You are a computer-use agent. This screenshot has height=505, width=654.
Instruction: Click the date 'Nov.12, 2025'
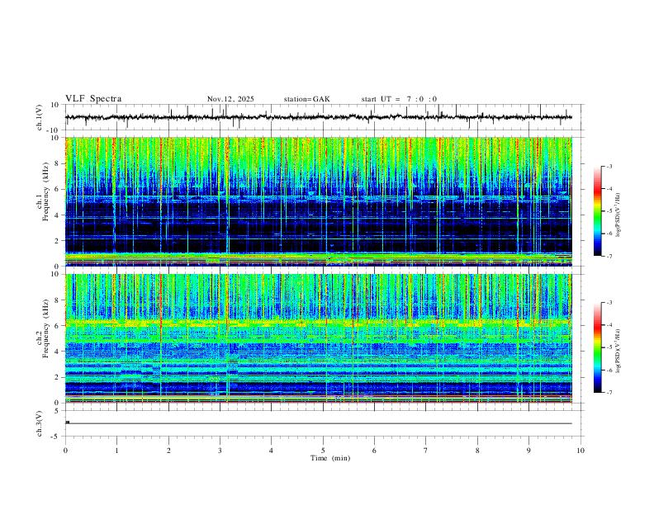[x=230, y=99]
